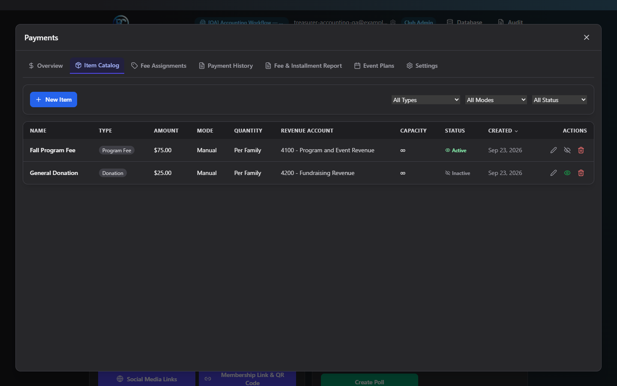Click the Name column header
This screenshot has height=386, width=617.
point(38,131)
